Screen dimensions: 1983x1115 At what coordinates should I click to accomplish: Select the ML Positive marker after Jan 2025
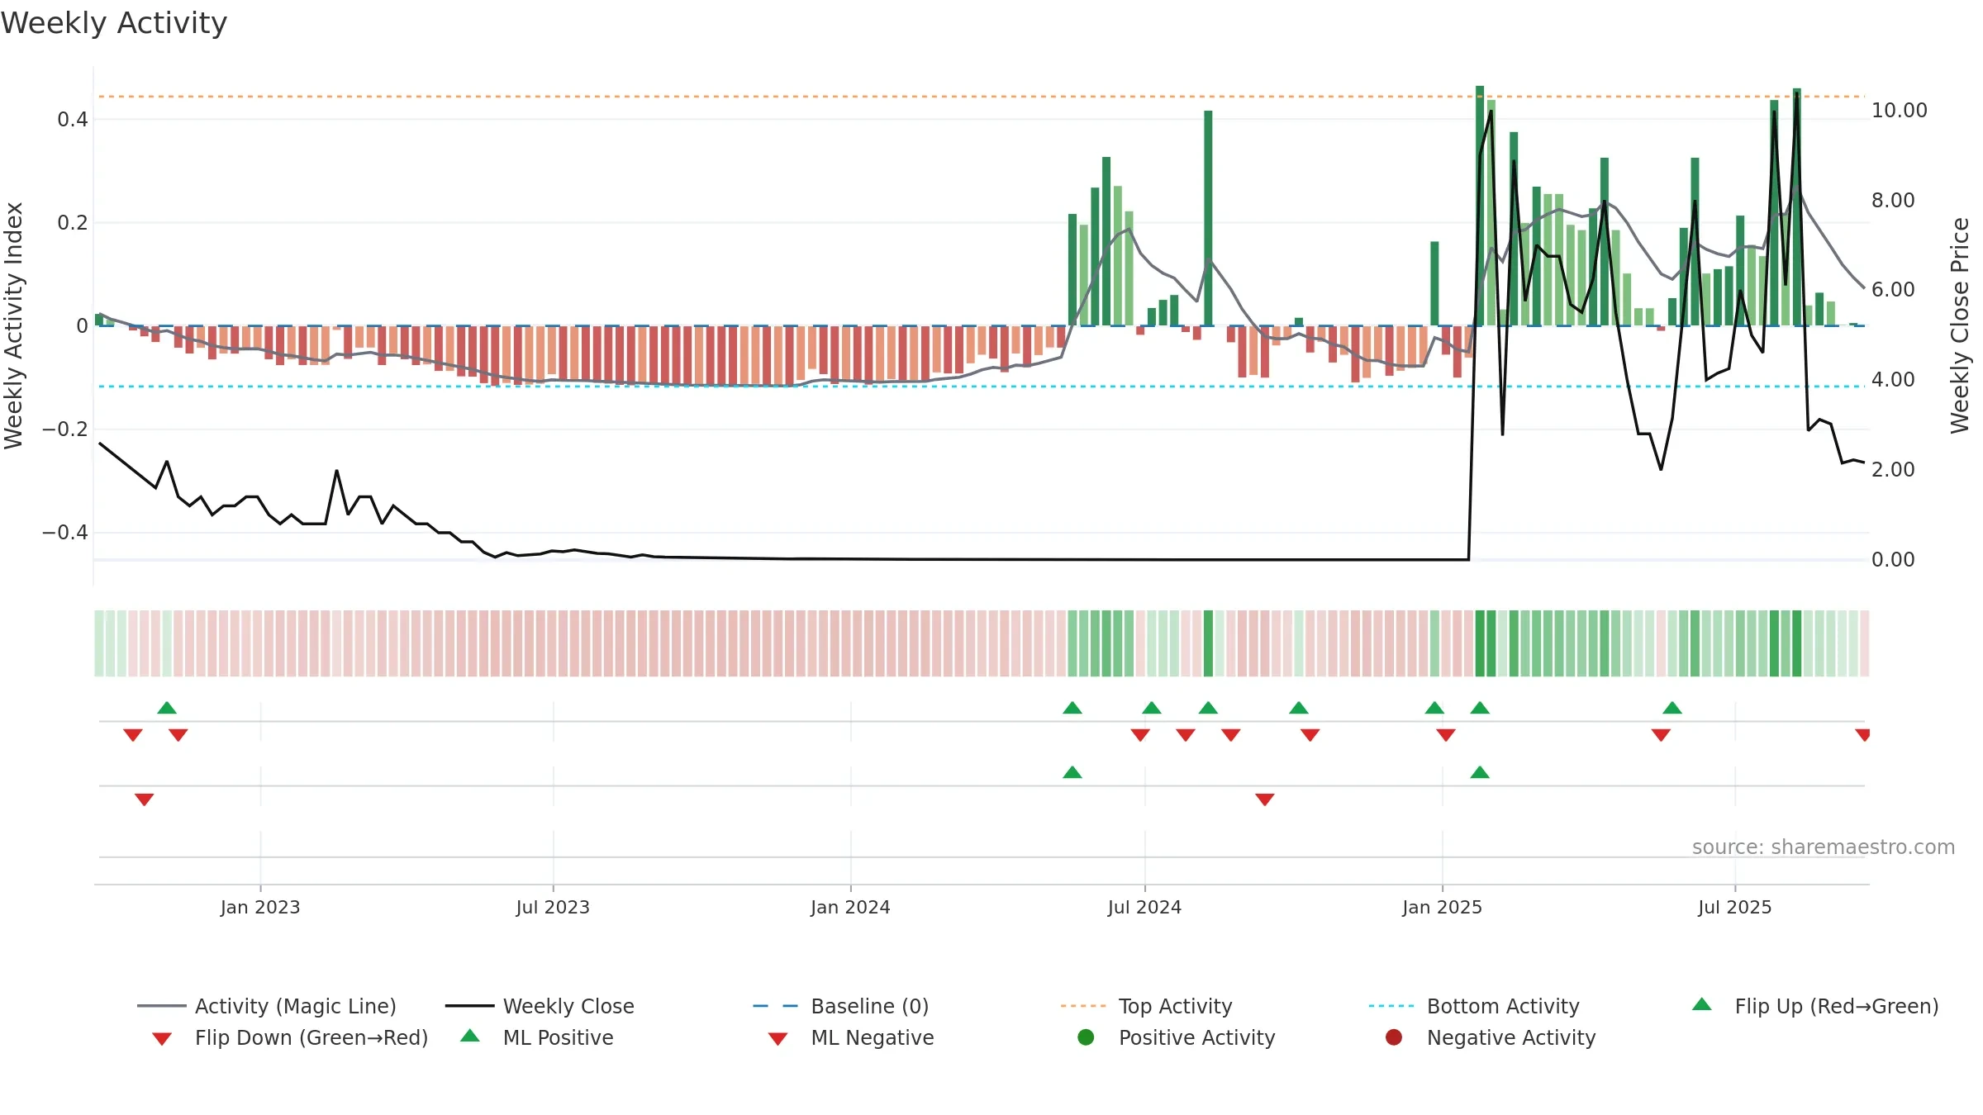(1480, 772)
